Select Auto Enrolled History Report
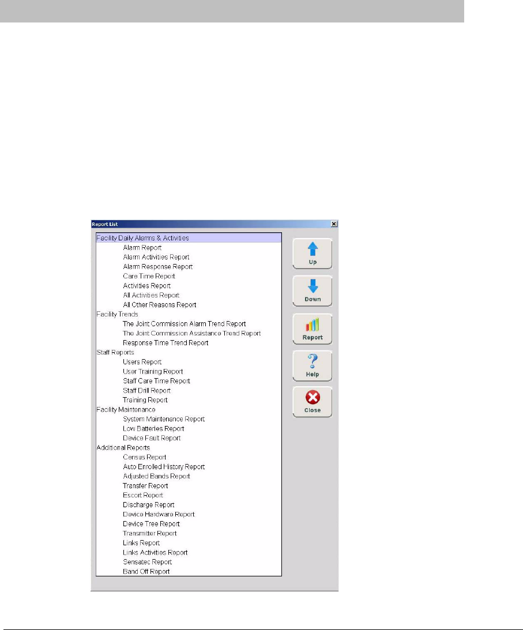This screenshot has width=523, height=630. click(164, 467)
